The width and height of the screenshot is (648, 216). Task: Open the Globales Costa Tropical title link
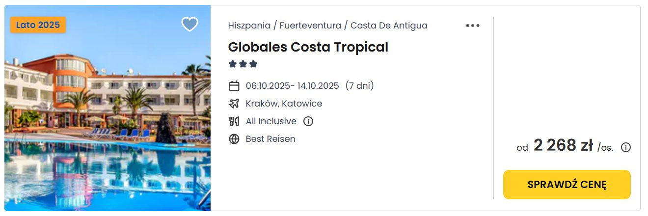pyautogui.click(x=308, y=47)
